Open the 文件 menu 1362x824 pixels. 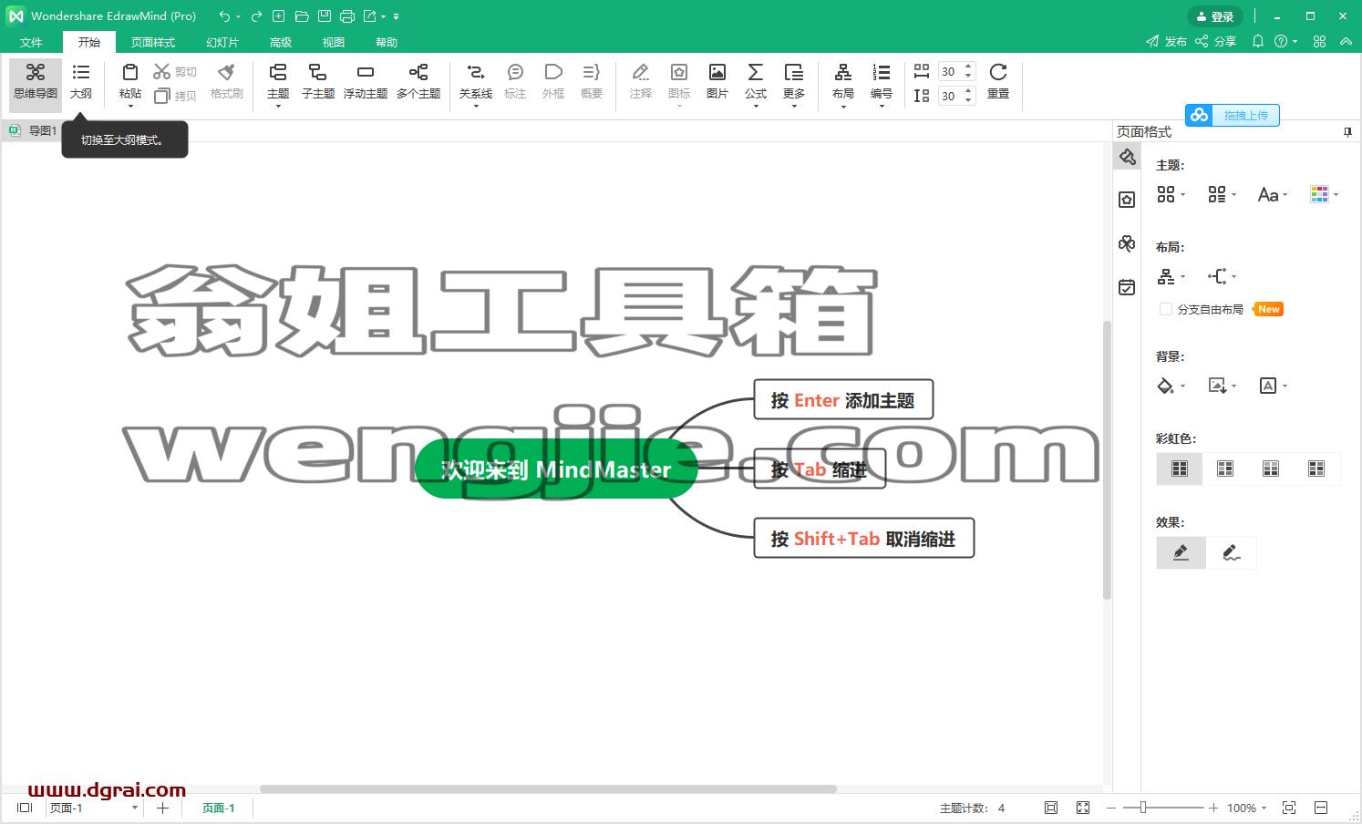coord(31,42)
